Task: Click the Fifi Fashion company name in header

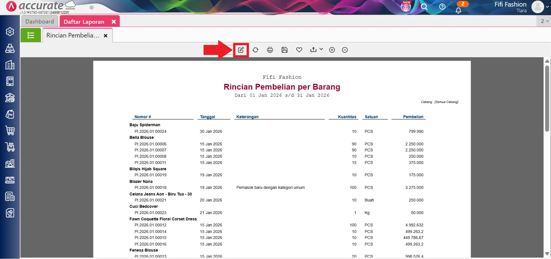Action: (x=510, y=4)
